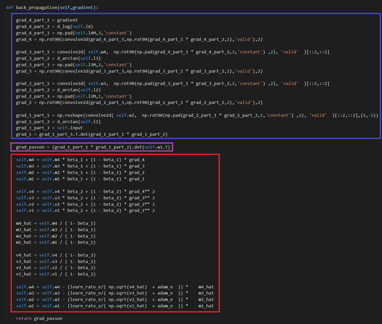Click m3_hat at end of self.w3 update
The image size is (382, 324).
[206, 293]
